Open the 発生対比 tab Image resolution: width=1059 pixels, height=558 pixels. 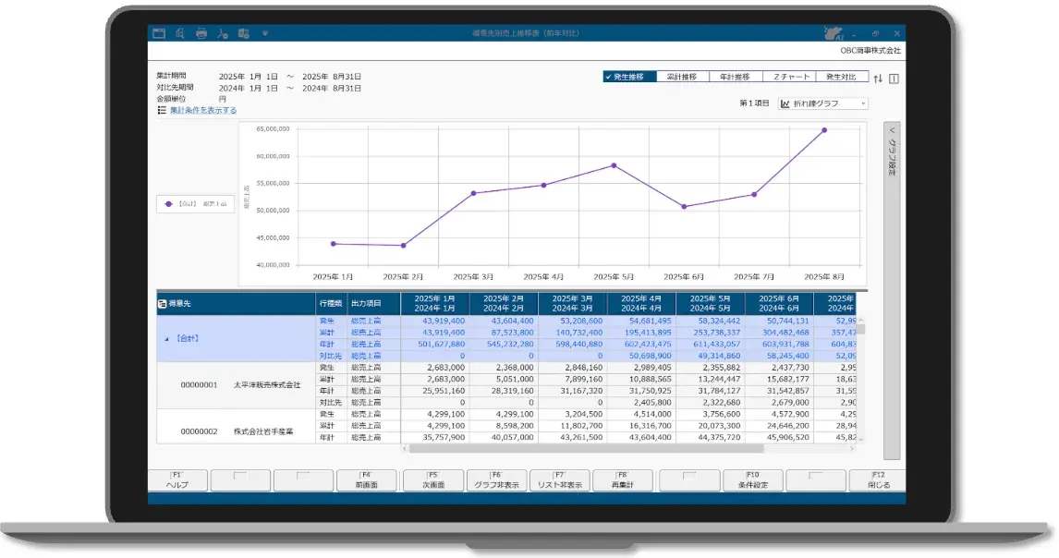coord(843,78)
